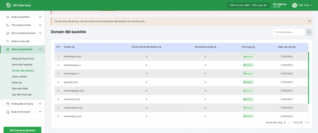Expand Hướng dẫn sử dụng chevron

pyautogui.click(x=40, y=104)
